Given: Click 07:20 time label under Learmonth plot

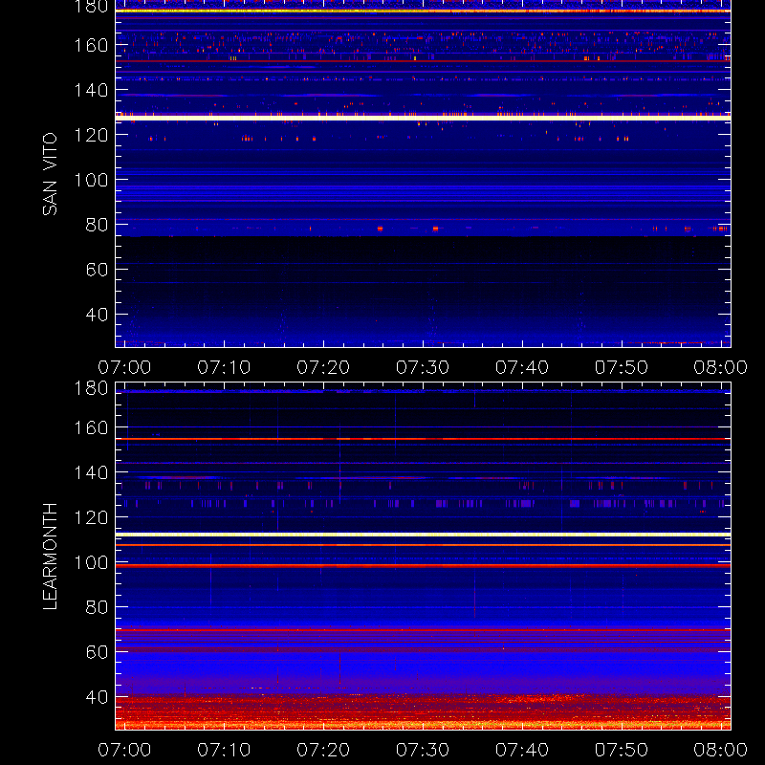Looking at the screenshot, I should (323, 750).
